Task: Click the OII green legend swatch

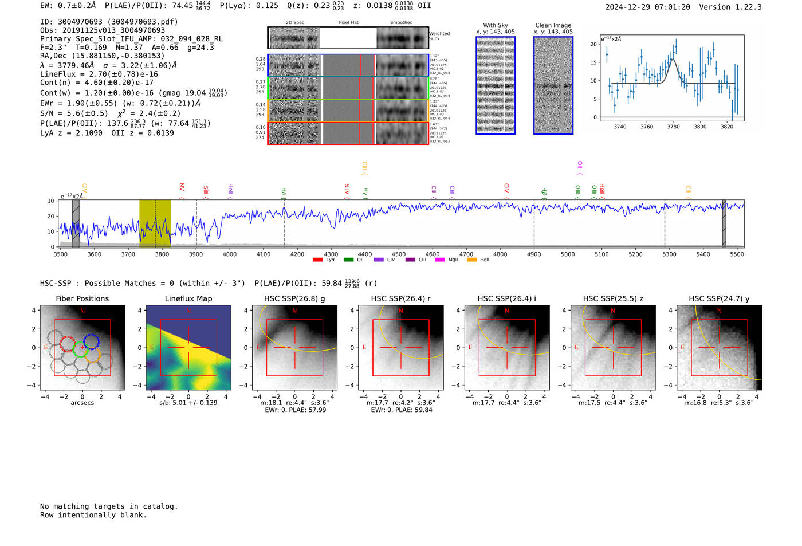Action: click(348, 260)
